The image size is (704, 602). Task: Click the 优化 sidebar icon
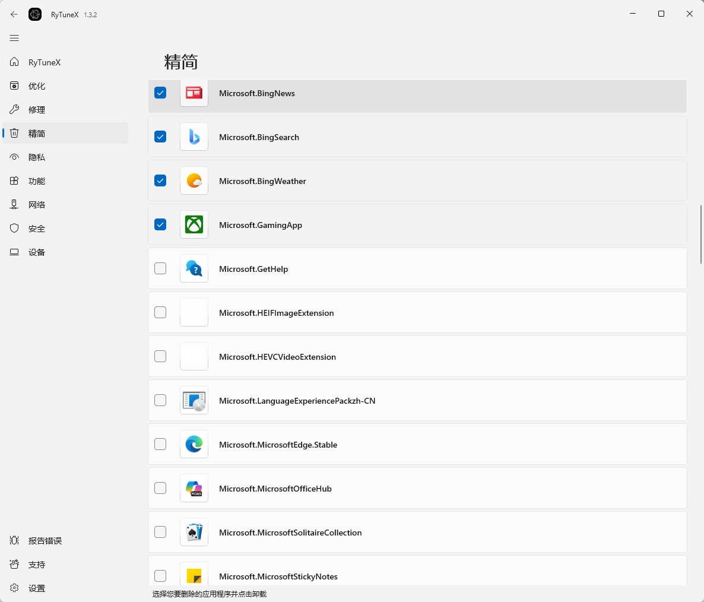pos(14,85)
